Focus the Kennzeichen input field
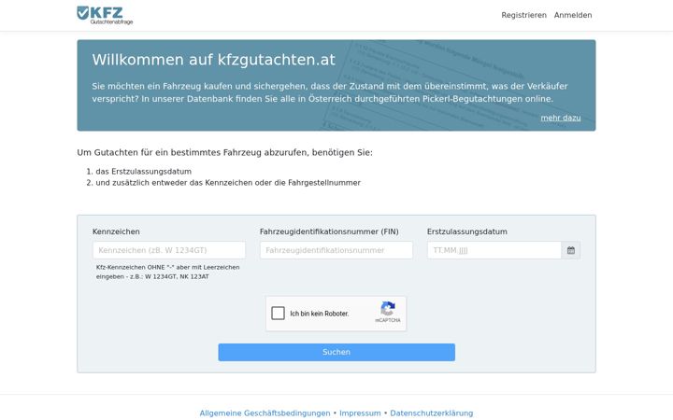Viewport: 673px width, 420px height. [169, 250]
